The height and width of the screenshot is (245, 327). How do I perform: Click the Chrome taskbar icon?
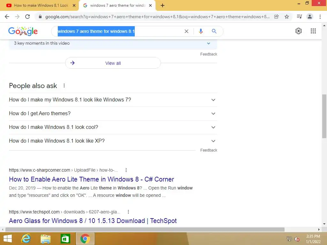pyautogui.click(x=85, y=239)
